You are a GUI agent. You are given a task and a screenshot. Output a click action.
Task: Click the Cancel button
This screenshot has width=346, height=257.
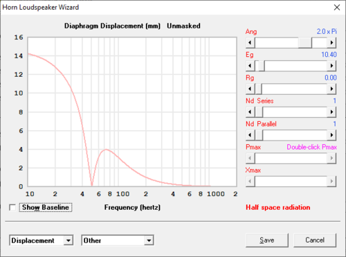[315, 240]
